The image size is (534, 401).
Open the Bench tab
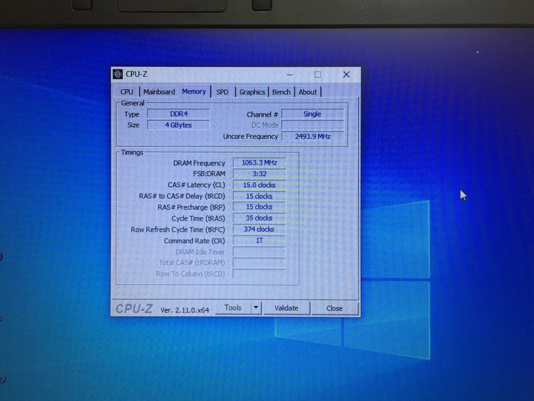pyautogui.click(x=281, y=92)
